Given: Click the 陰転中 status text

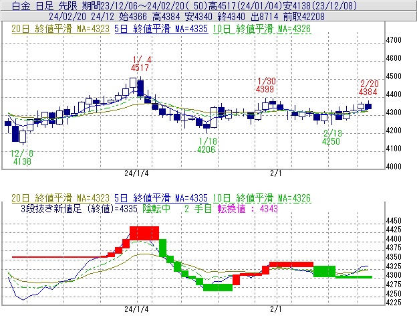Looking at the screenshot, I should (156, 208).
